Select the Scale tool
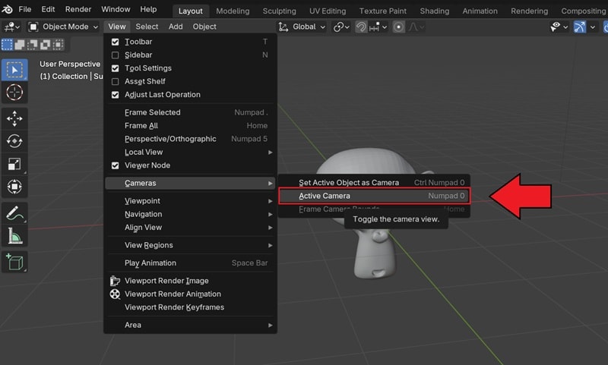The image size is (608, 365). (x=14, y=164)
